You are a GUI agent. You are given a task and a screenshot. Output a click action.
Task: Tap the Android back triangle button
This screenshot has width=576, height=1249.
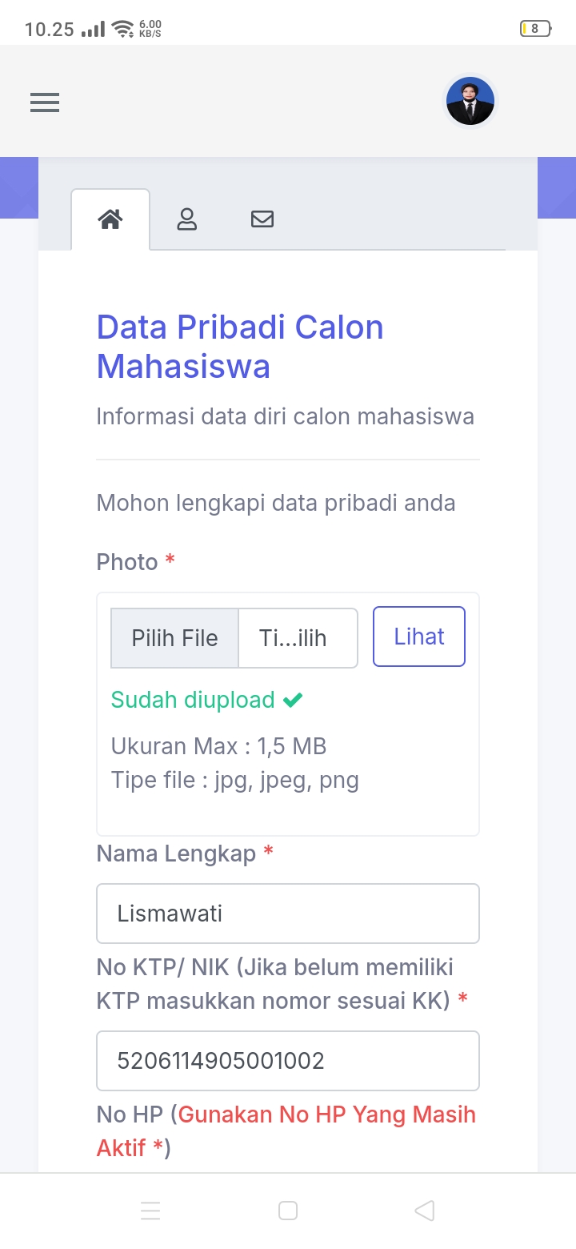coord(425,1211)
